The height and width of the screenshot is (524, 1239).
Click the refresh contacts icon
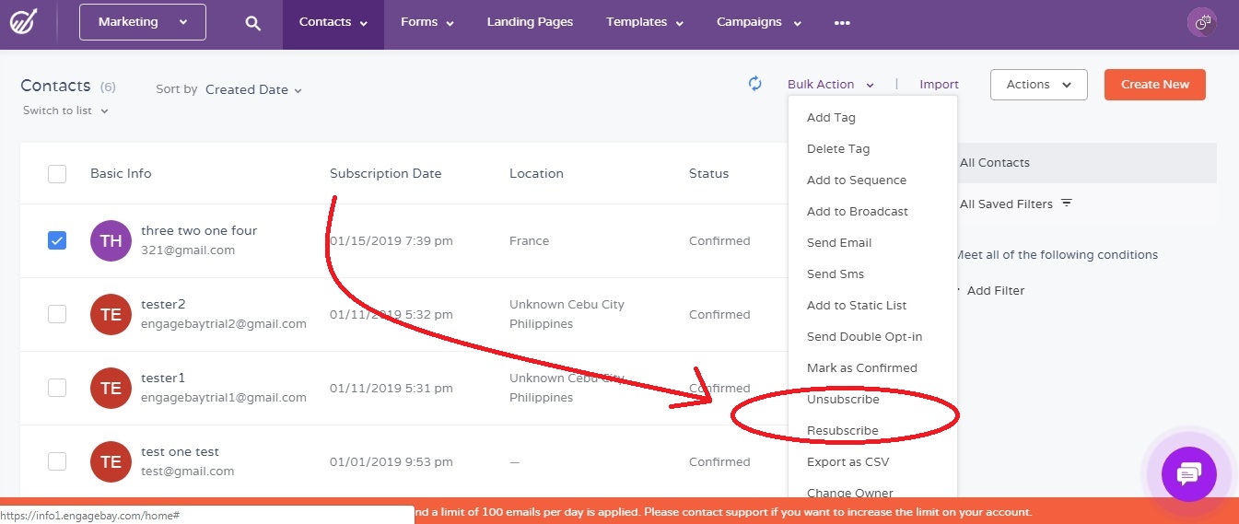click(755, 84)
